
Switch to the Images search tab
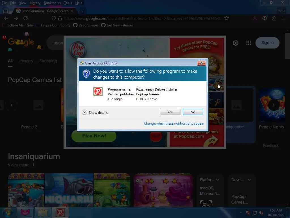(x=26, y=61)
